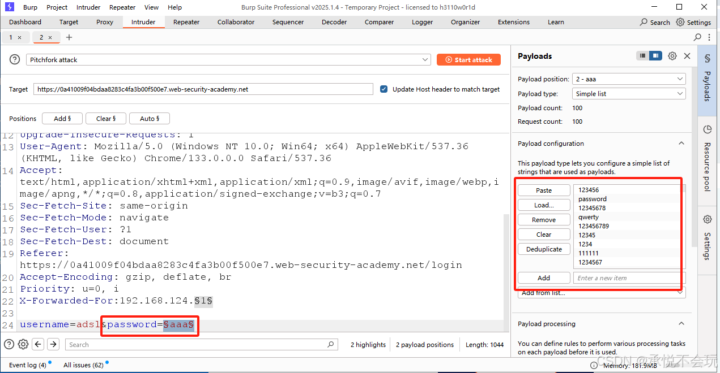720x373 pixels.
Task: Open editor settings gear at bottom
Action: [23, 344]
